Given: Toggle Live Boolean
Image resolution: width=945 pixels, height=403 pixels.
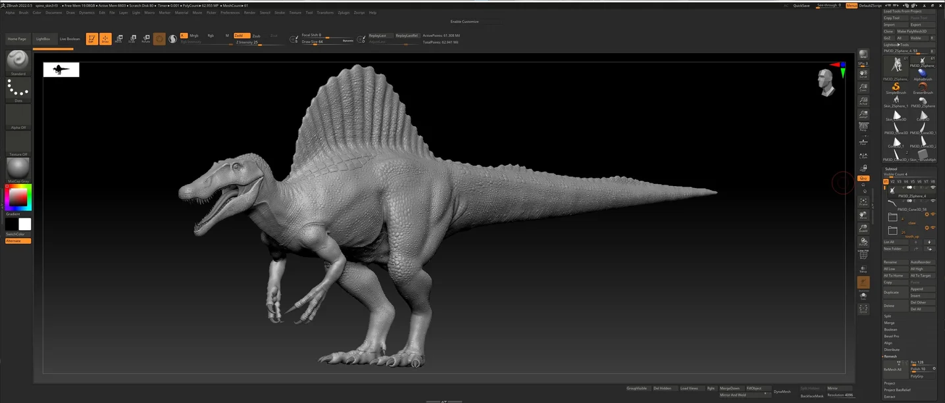Looking at the screenshot, I should pos(70,39).
